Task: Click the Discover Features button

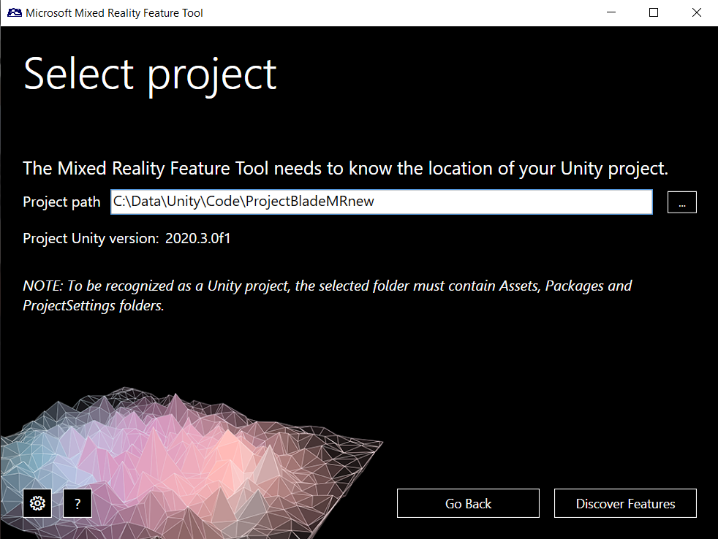Action: click(x=625, y=503)
